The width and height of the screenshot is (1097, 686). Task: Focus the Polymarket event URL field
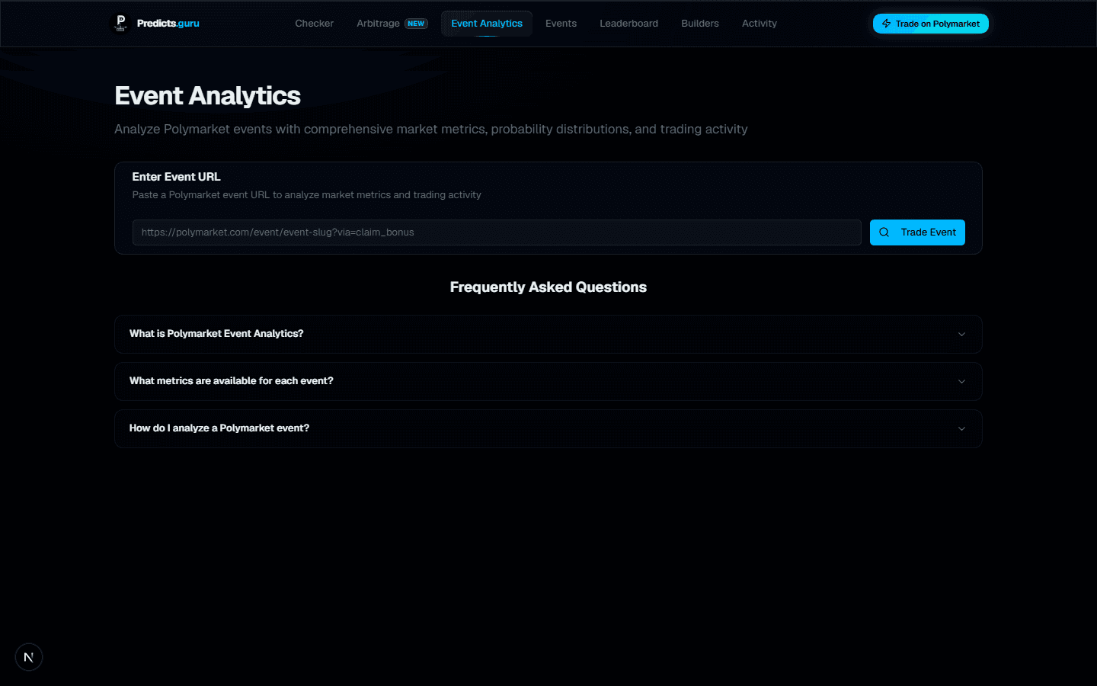[497, 232]
